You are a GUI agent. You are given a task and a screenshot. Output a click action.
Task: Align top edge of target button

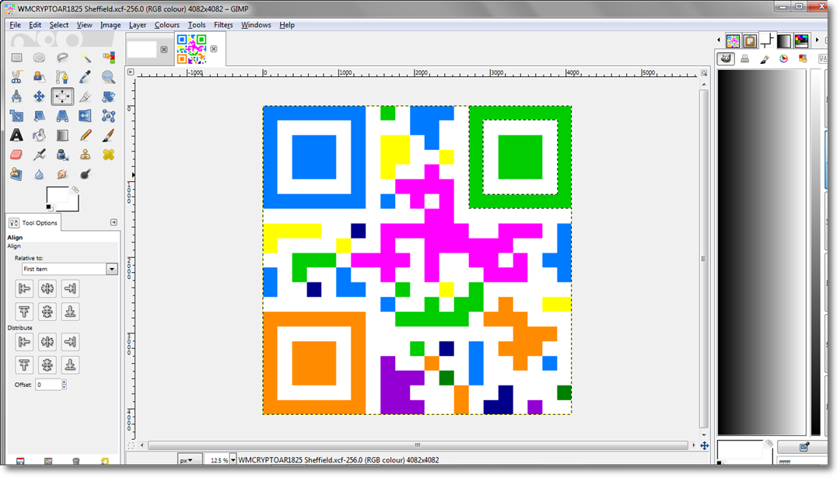click(x=24, y=312)
